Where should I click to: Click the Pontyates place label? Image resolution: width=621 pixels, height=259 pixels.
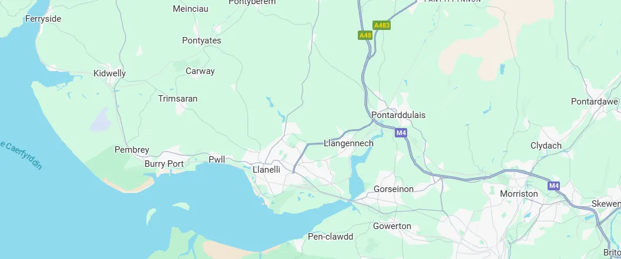point(202,41)
